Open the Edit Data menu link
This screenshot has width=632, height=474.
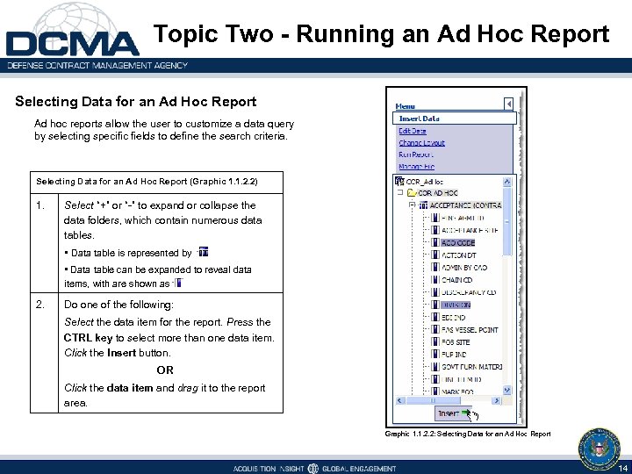point(413,131)
